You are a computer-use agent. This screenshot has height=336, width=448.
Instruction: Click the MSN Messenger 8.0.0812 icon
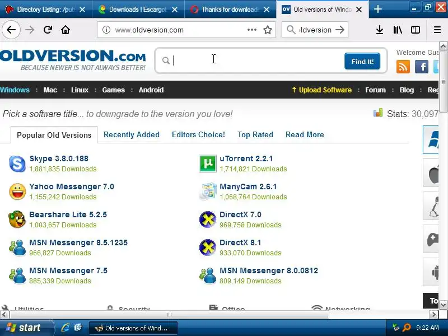[x=207, y=275]
